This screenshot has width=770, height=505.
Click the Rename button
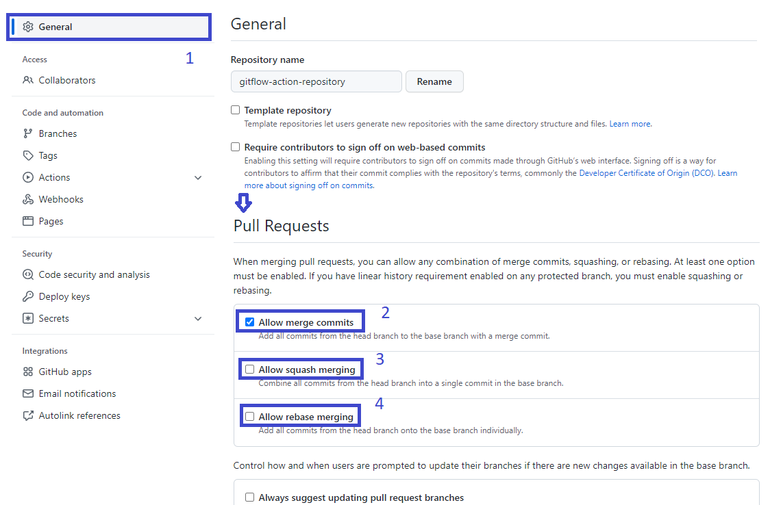click(x=434, y=81)
